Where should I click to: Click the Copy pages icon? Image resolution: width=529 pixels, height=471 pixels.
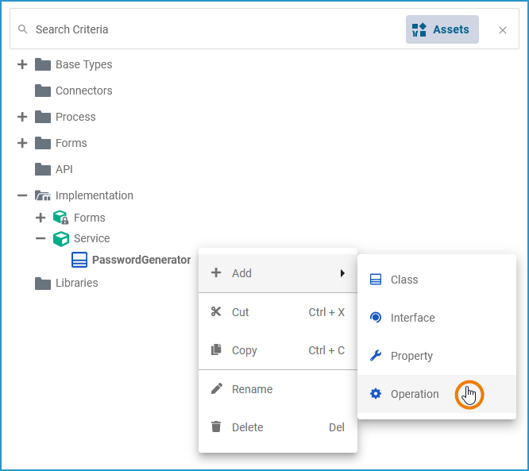coord(216,350)
